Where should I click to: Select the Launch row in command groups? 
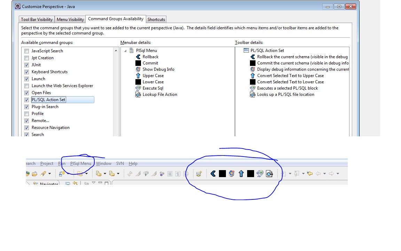(x=38, y=79)
